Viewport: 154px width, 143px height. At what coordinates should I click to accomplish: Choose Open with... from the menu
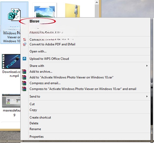click(x=38, y=51)
